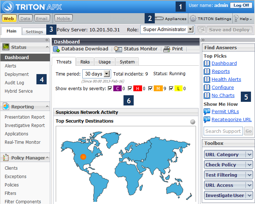
Task: Open Audit Log in the Status menu
Action: [15, 82]
